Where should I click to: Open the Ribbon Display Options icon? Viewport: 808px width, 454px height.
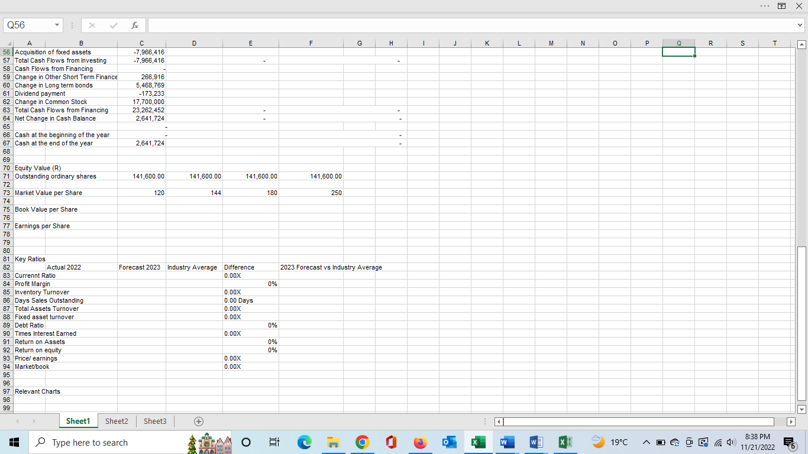pyautogui.click(x=781, y=6)
